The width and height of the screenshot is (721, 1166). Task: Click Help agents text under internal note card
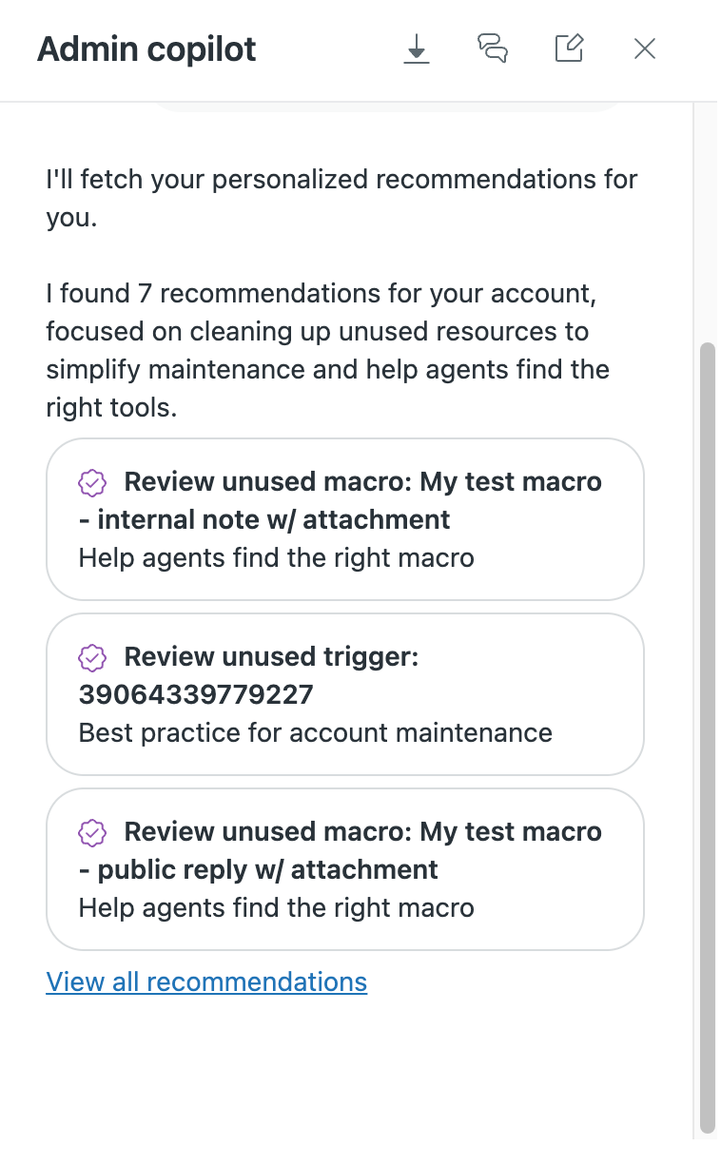pyautogui.click(x=276, y=557)
